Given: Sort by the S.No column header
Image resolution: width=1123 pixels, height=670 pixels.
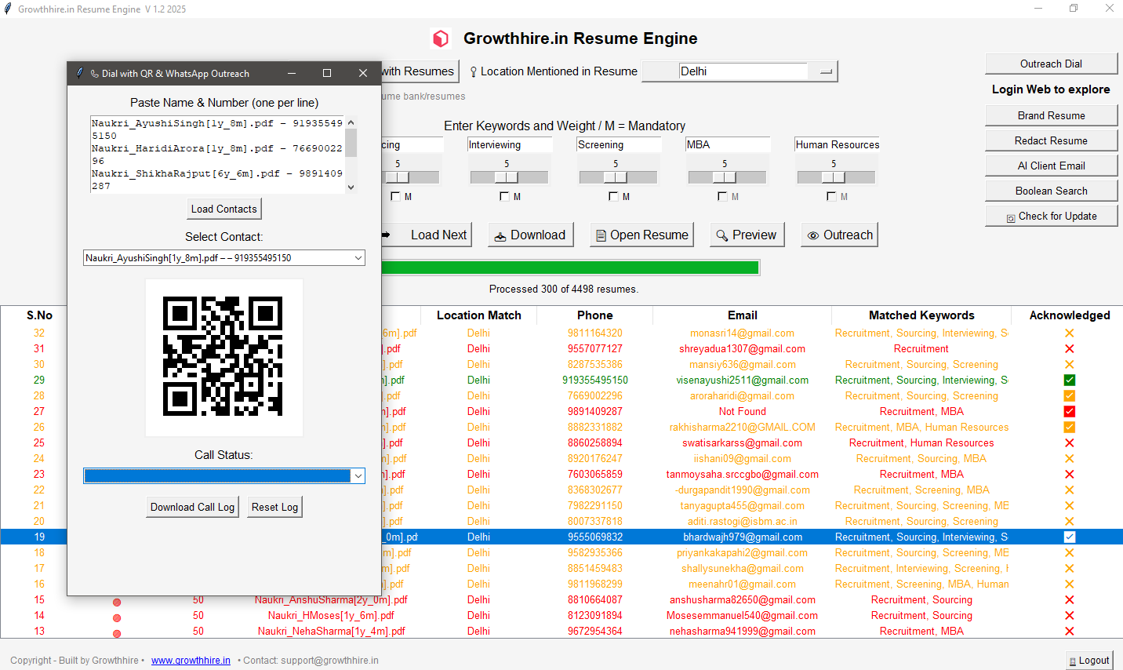Looking at the screenshot, I should (39, 315).
